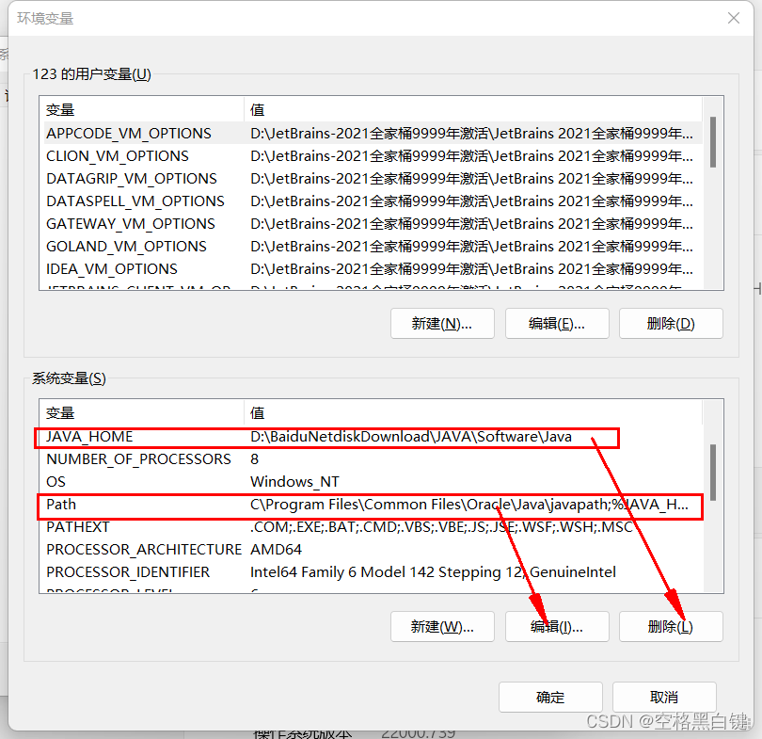The width and height of the screenshot is (762, 739).
Task: Confirm with the 确定 button
Action: [x=550, y=698]
